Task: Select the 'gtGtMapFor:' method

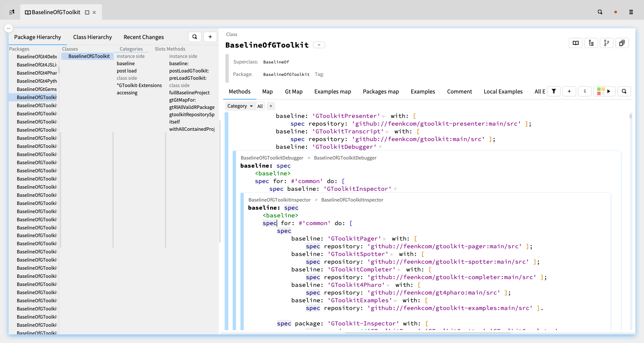Action: pyautogui.click(x=183, y=100)
